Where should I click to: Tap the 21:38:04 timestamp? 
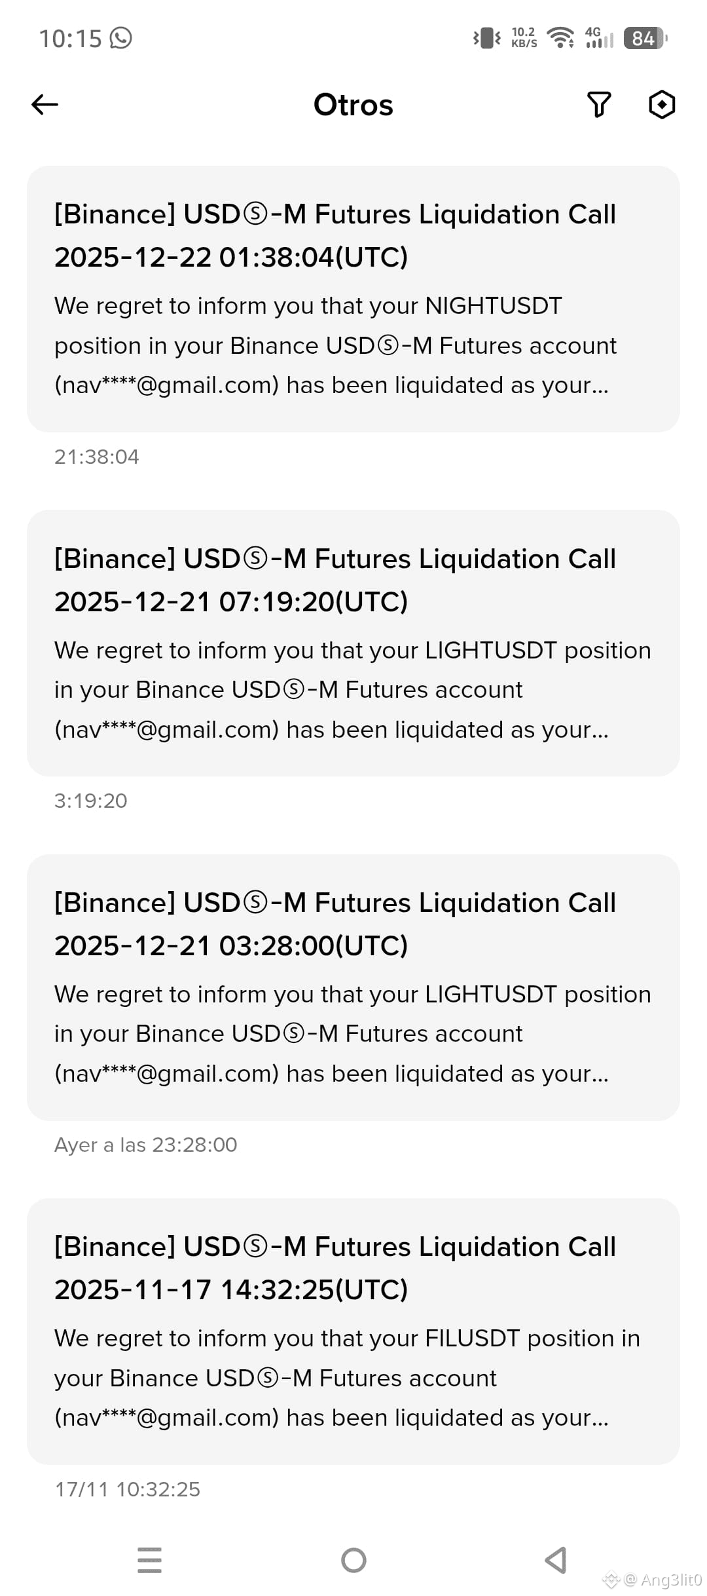pyautogui.click(x=97, y=457)
